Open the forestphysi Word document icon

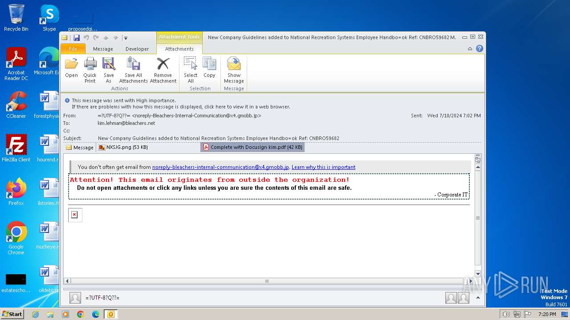tap(47, 105)
